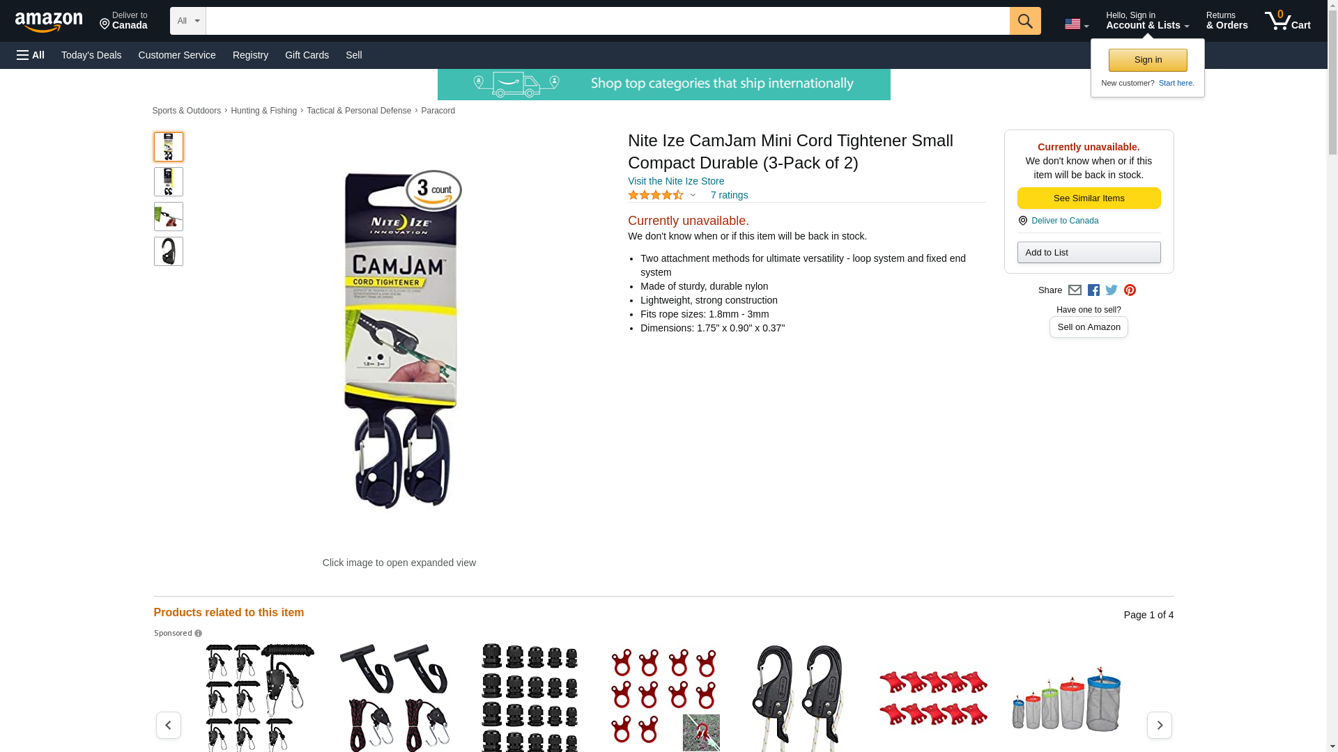1338x752 pixels.
Task: Visit the Nite Ize Store link
Action: tap(676, 181)
